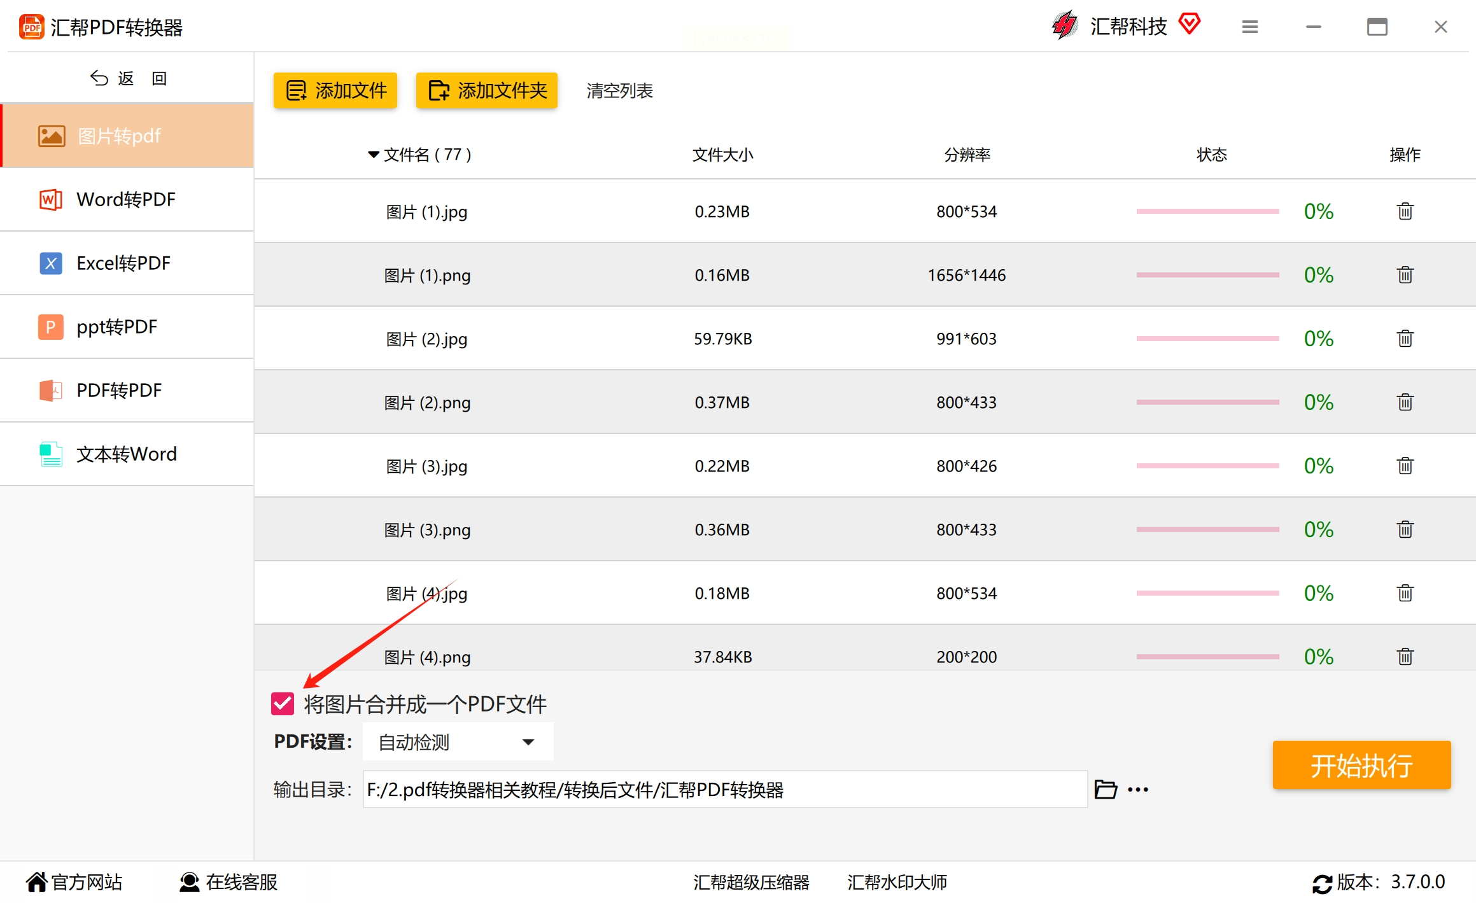Click progress bar of 图片 (3).jpg row
This screenshot has height=903, width=1476.
click(1207, 466)
